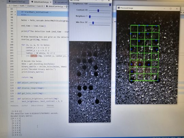The width and height of the screenshot is (184, 138).
Task: Click the 'C:' breadcrumb root
Action: coord(10,5)
